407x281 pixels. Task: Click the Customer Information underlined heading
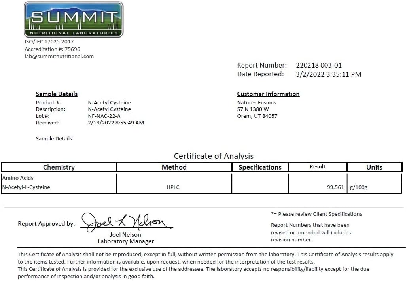point(268,94)
